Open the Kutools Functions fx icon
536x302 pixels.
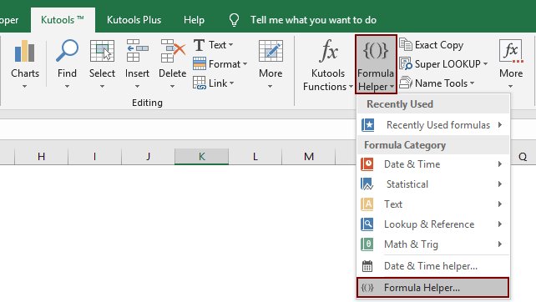point(328,51)
